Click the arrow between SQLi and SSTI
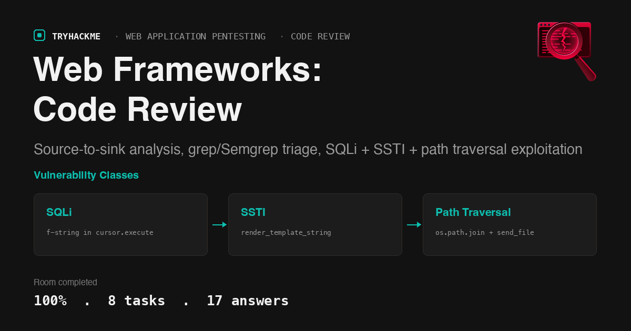631x331 pixels. coord(219,224)
